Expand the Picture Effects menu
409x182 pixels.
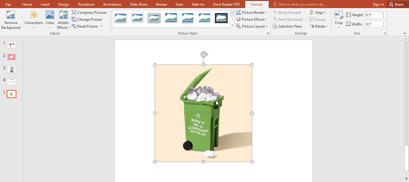pyautogui.click(x=252, y=19)
